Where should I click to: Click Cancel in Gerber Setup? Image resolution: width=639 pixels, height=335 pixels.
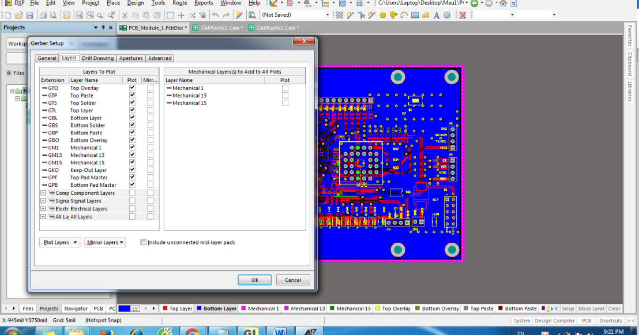(292, 280)
